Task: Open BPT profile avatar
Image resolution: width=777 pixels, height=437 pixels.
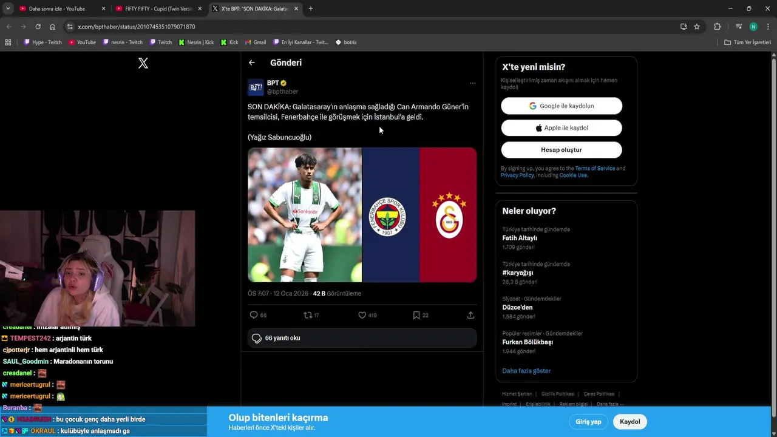Action: [256, 87]
